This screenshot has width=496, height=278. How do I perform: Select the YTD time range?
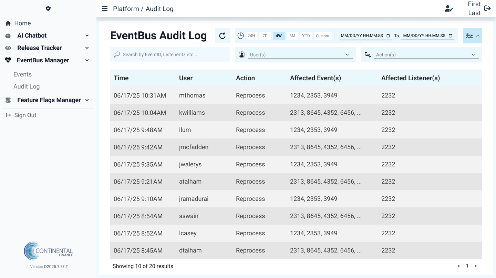click(x=306, y=36)
